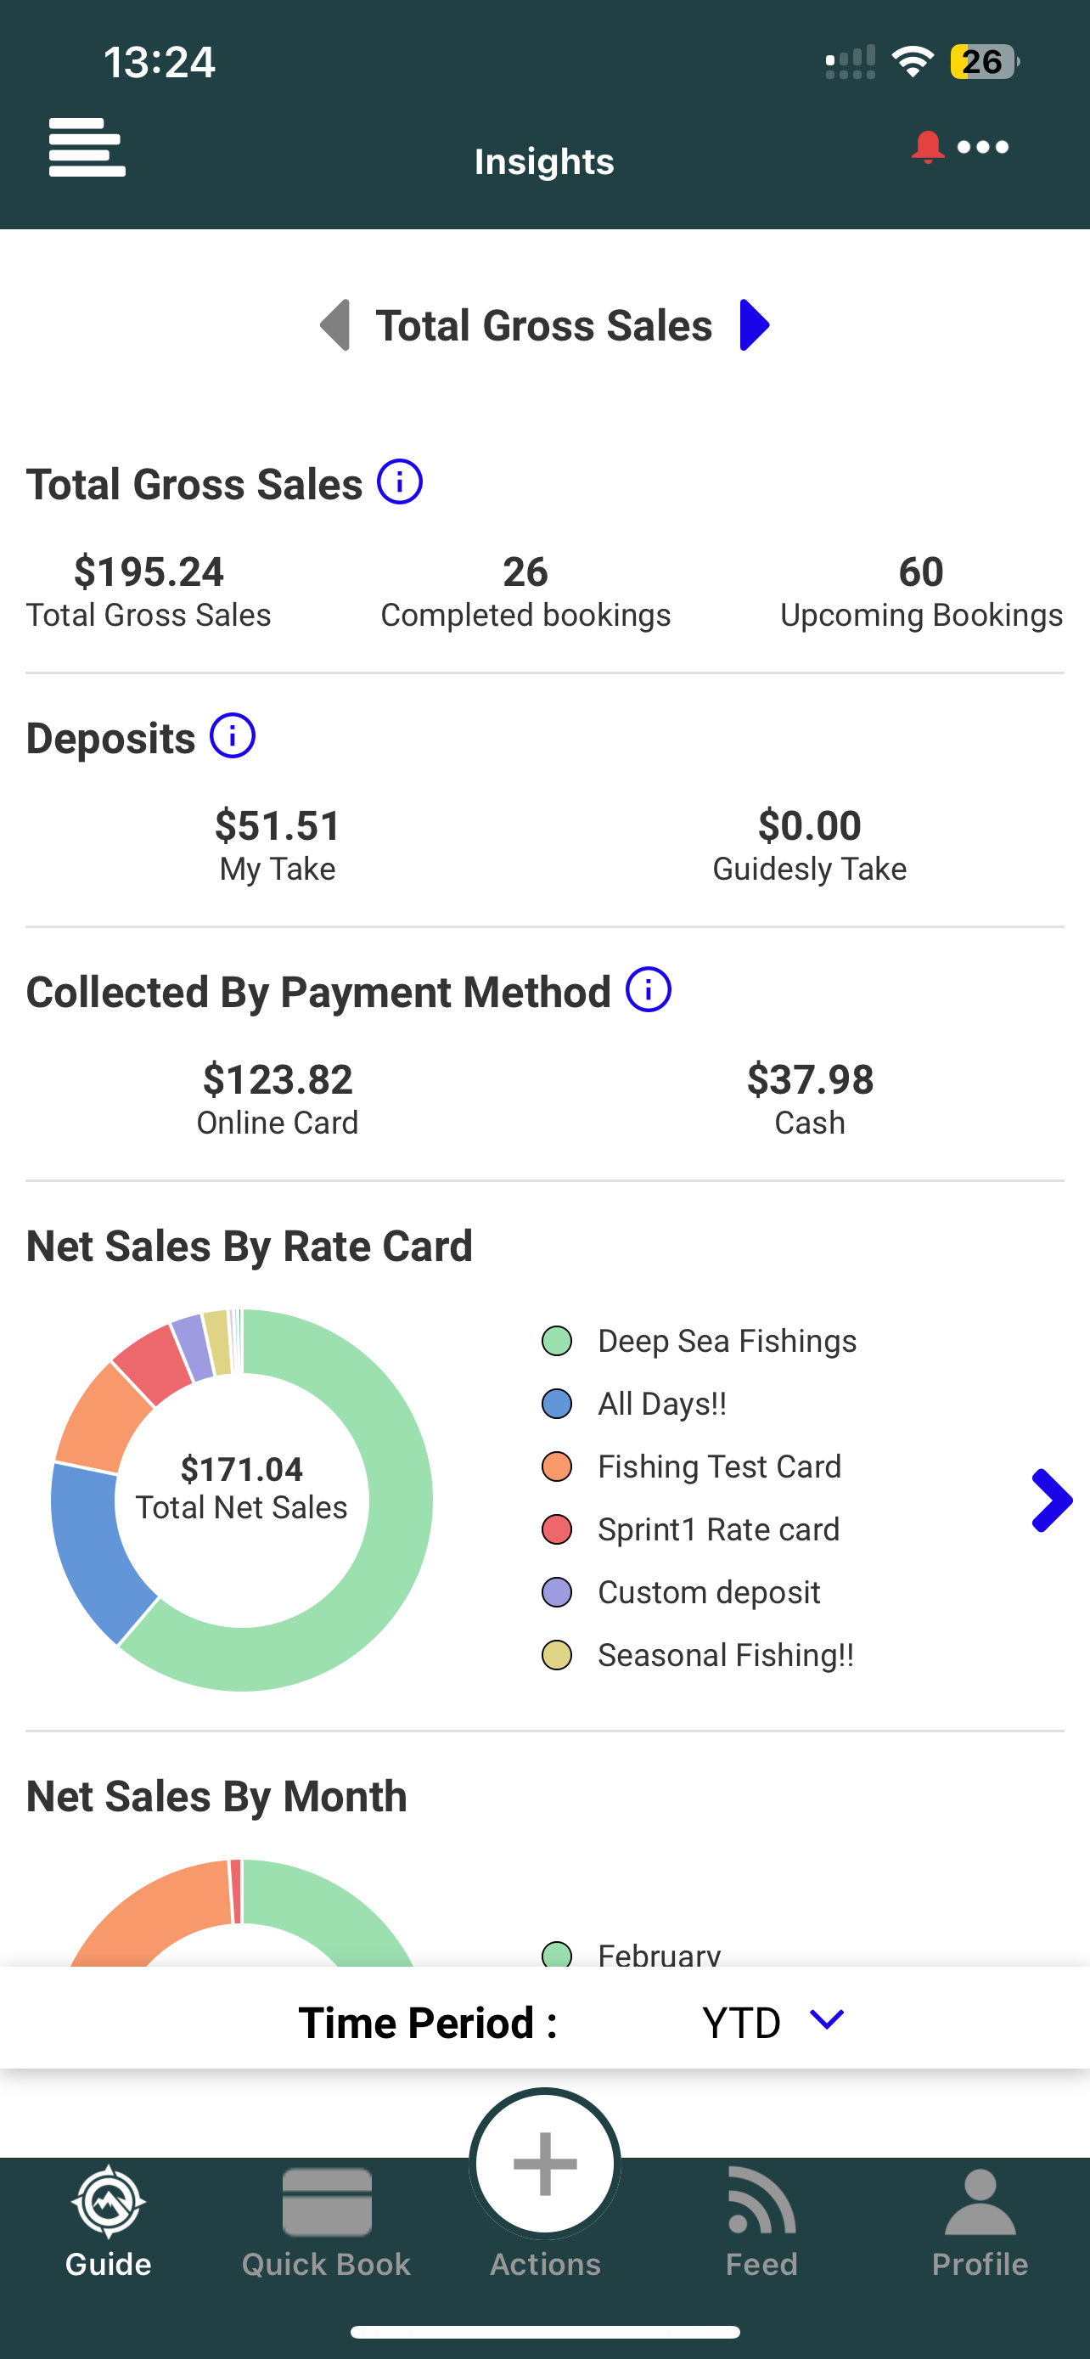Open the Quick Book tab
The height and width of the screenshot is (2359, 1090).
pos(326,2223)
